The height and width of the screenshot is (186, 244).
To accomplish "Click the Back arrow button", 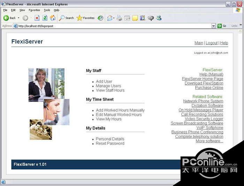I will tap(6, 18).
